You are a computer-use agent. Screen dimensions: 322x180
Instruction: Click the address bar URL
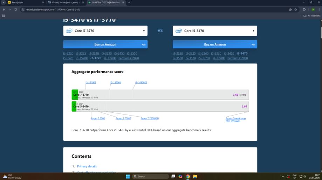click(53, 9)
